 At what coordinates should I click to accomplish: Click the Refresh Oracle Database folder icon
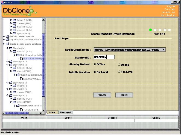coord(7,36)
